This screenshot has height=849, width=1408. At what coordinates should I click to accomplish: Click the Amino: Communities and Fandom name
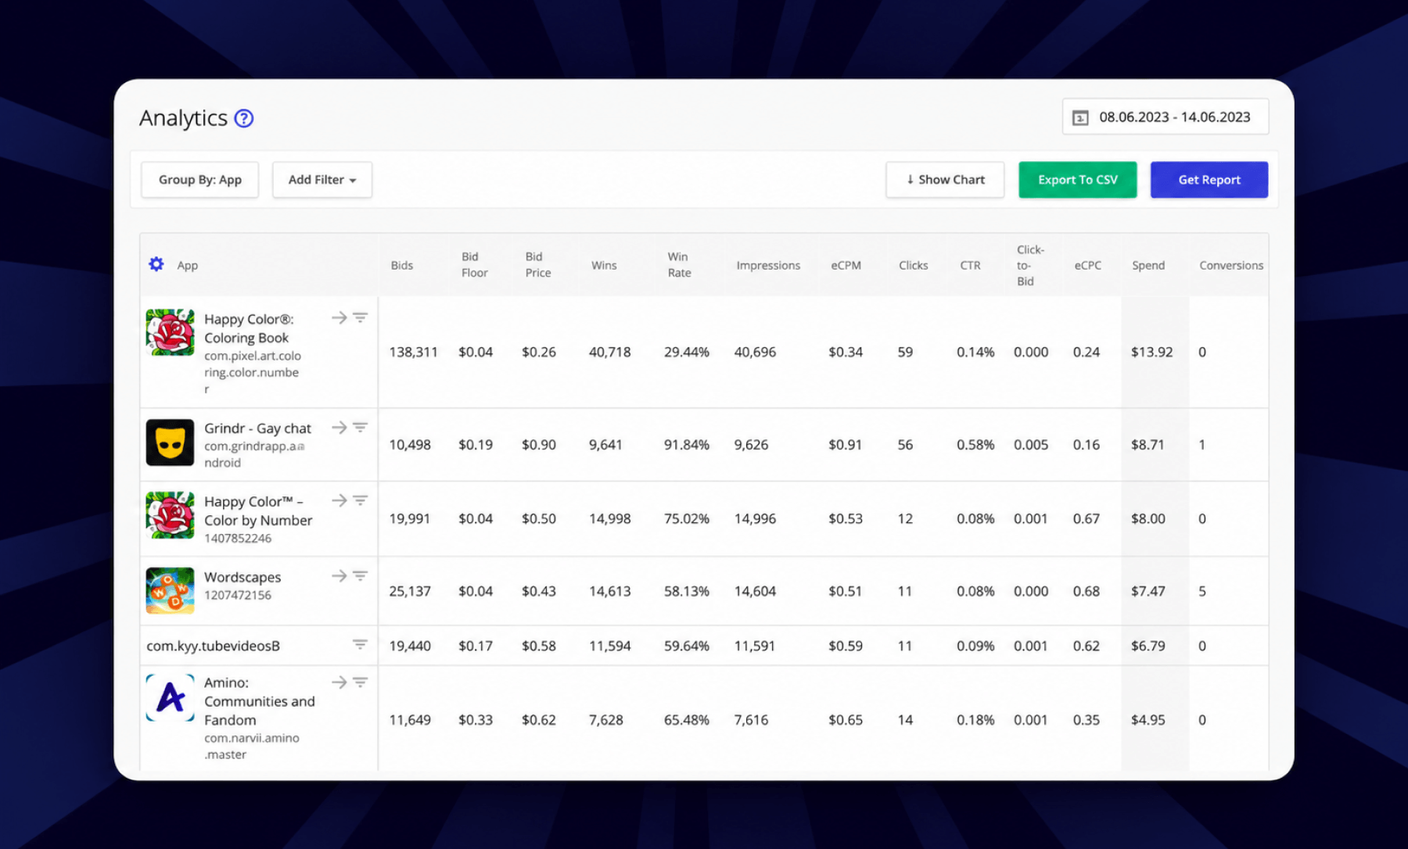pos(260,701)
